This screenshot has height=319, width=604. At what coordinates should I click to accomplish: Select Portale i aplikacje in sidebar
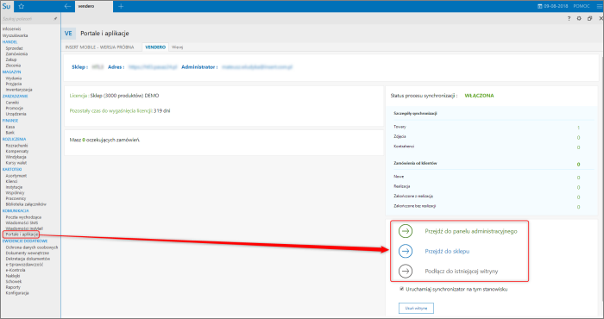click(22, 234)
